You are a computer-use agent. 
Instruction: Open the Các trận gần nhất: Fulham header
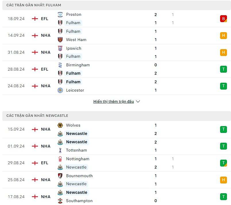(34, 5)
